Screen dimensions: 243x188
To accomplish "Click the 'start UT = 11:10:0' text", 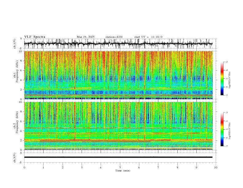I will [x=148, y=37].
